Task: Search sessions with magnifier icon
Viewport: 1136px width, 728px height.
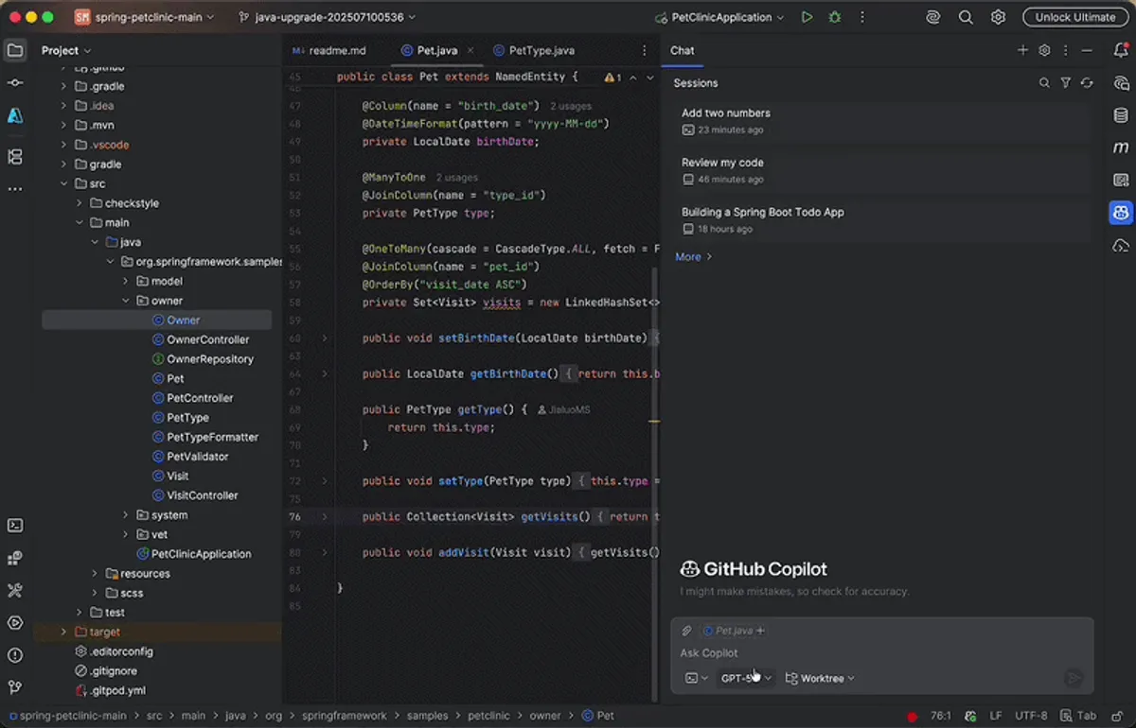Action: [1044, 83]
